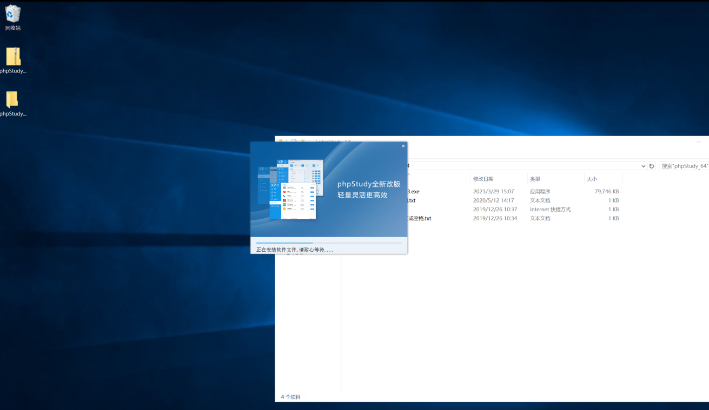The width and height of the screenshot is (709, 410).
Task: Click the installing files status message
Action: pyautogui.click(x=295, y=250)
